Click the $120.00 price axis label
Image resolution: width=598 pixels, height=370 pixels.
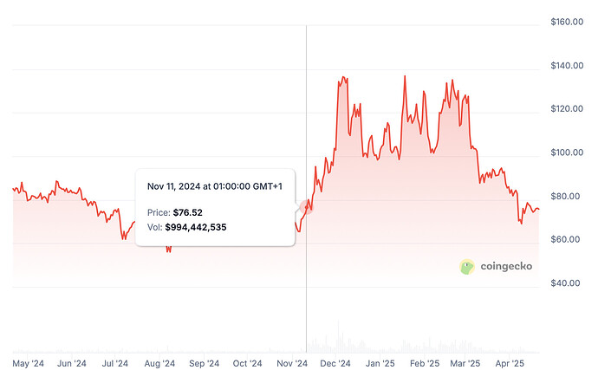tap(567, 108)
